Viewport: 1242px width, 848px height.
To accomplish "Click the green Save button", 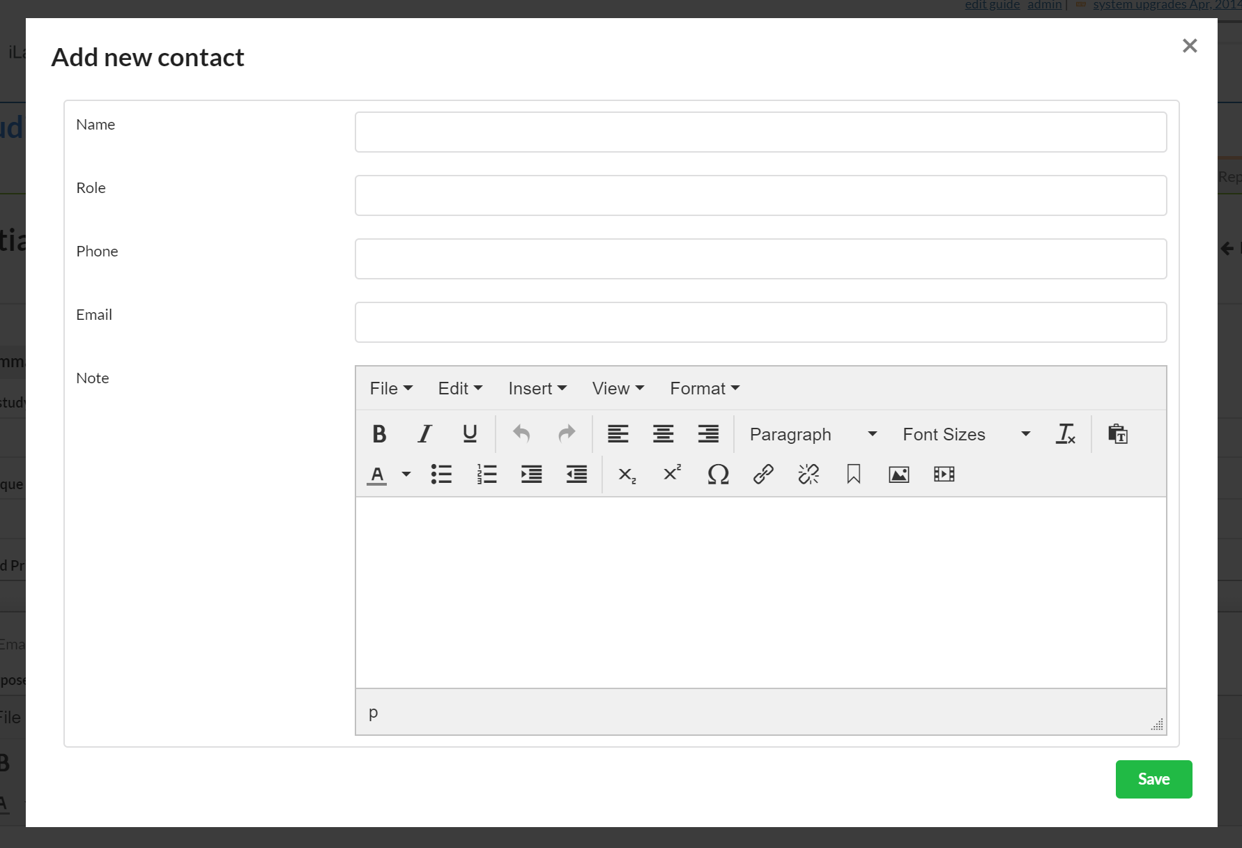I will 1153,779.
